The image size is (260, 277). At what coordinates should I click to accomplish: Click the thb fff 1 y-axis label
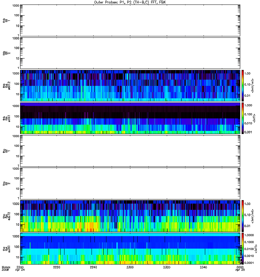[x=6, y=20]
